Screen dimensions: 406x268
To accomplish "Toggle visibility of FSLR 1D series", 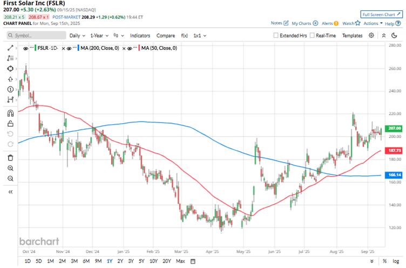I will coord(25,49).
